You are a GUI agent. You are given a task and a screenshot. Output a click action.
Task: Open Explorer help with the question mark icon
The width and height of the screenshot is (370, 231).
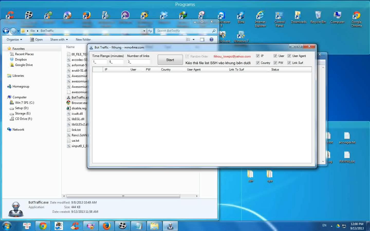coord(211,40)
